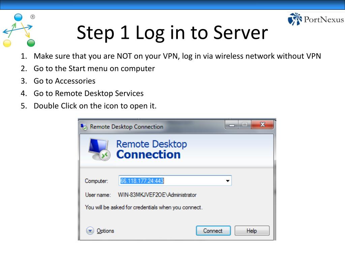345x259 pixels.
Task: Click the blue monitor Remote Desktop icon
Action: pos(99,149)
